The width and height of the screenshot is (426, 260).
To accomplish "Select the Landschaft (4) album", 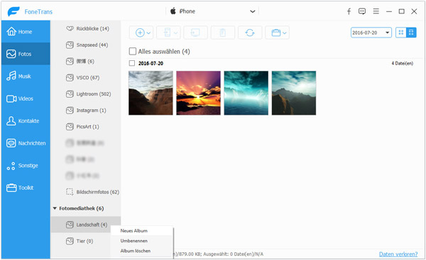I will click(x=86, y=225).
